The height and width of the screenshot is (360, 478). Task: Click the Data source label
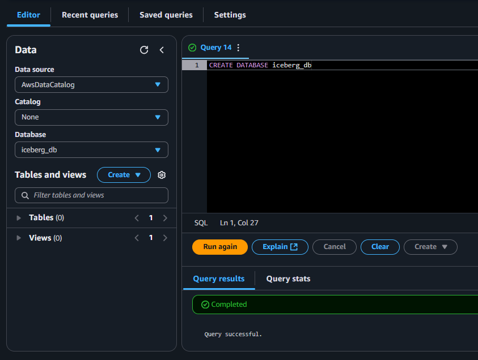[35, 70]
